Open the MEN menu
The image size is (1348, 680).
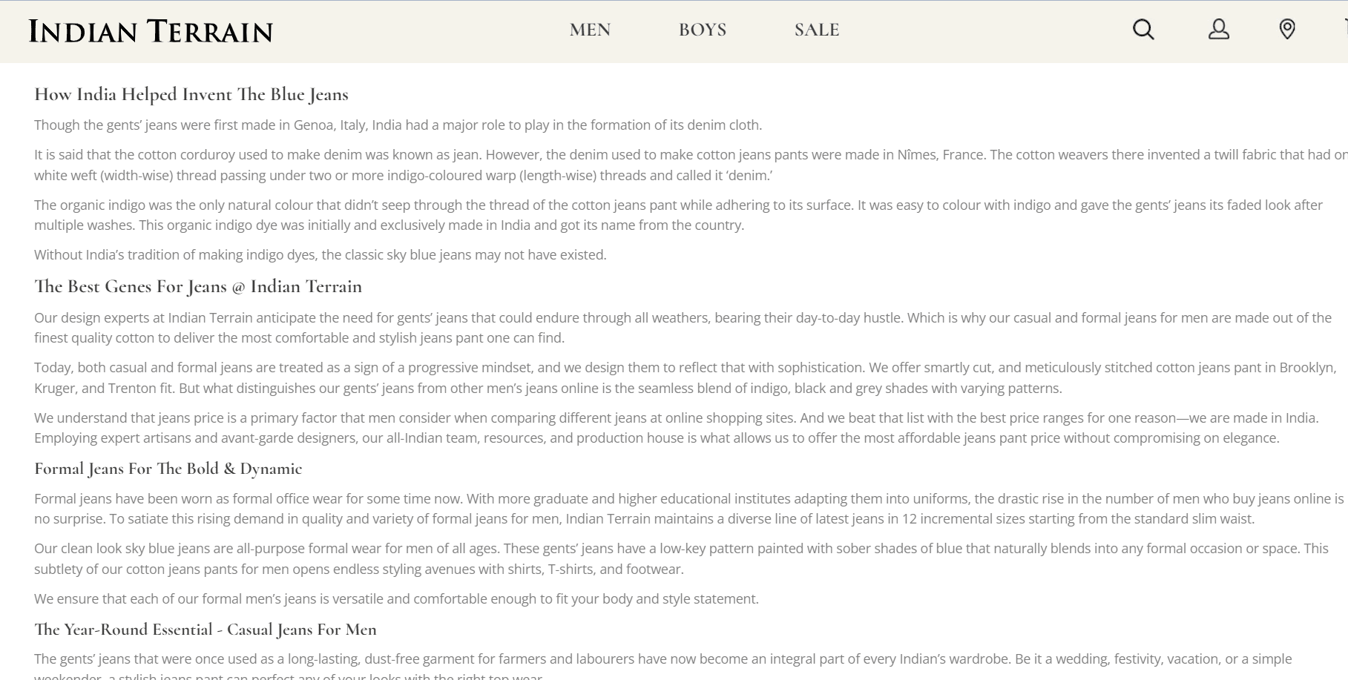[590, 30]
